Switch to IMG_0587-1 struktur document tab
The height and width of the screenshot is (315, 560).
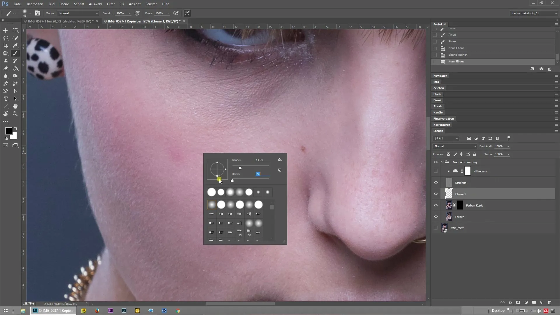click(59, 21)
